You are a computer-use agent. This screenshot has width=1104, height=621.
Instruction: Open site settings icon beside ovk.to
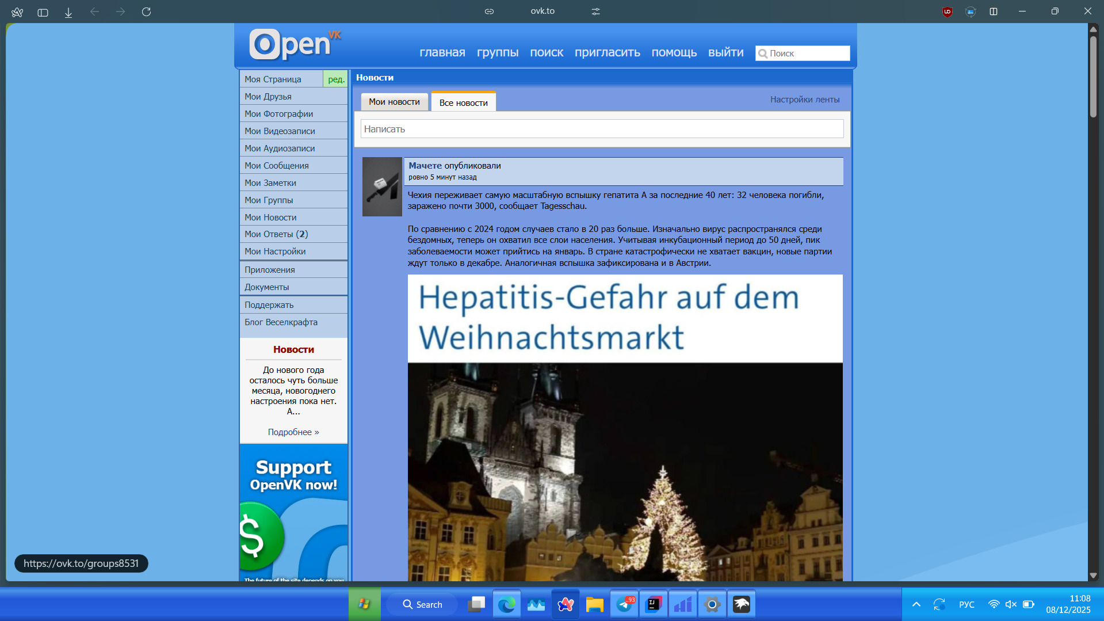click(x=595, y=12)
